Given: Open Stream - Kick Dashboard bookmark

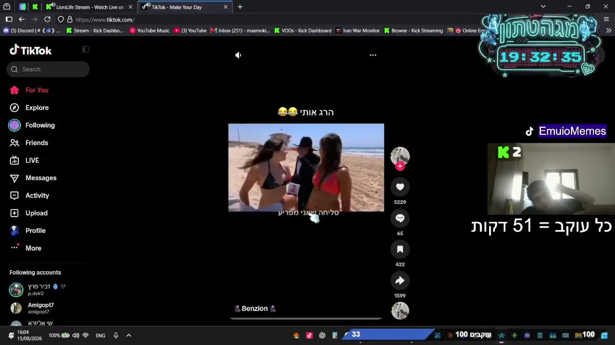Looking at the screenshot, I should [95, 31].
